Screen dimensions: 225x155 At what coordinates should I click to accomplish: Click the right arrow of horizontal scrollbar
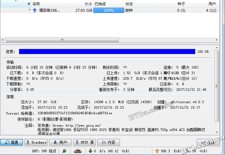tap(217, 40)
